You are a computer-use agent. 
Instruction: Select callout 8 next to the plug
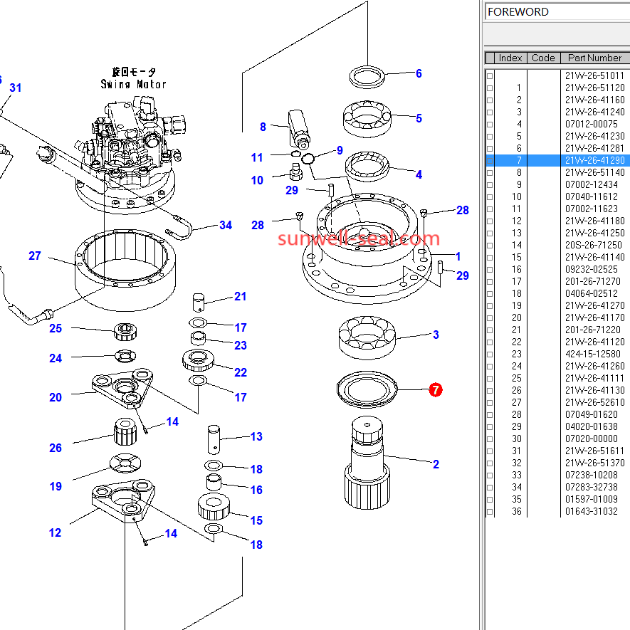(x=263, y=127)
